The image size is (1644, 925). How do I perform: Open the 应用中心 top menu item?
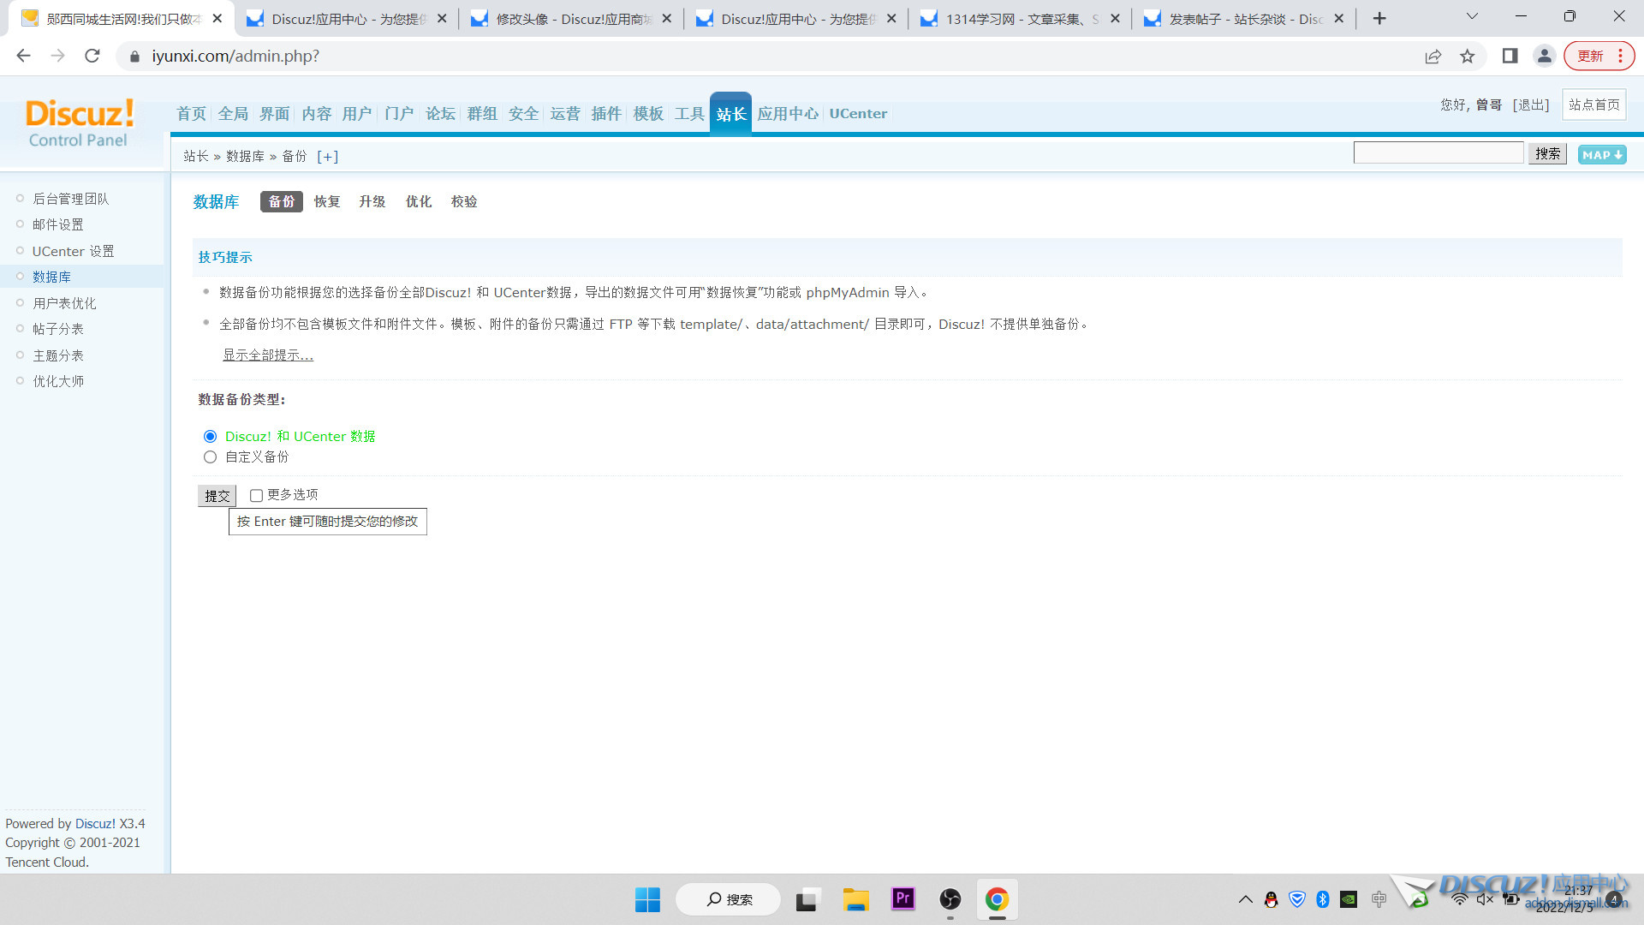click(x=788, y=114)
